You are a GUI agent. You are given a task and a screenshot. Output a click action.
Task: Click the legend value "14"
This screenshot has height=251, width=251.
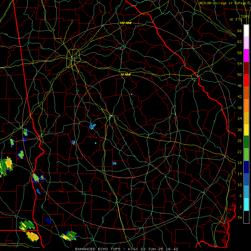(x=240, y=174)
